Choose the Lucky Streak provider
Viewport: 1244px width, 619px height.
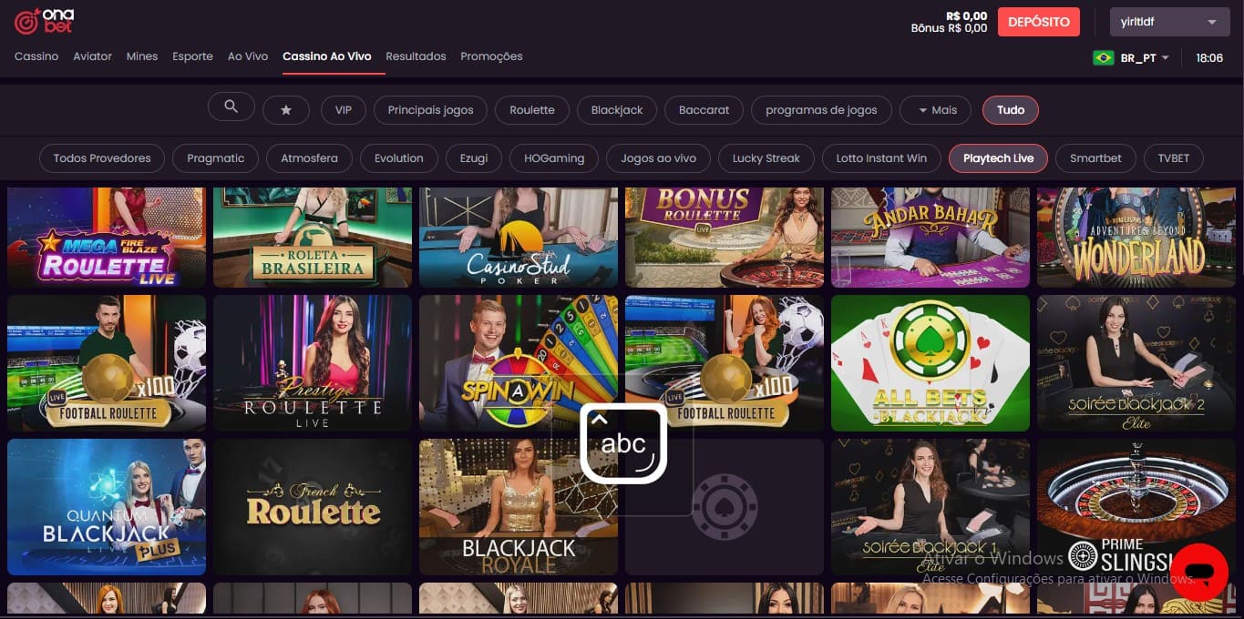tap(766, 158)
